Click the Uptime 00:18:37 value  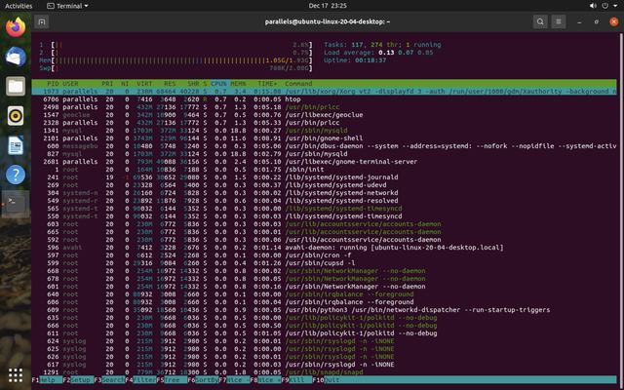(x=370, y=60)
